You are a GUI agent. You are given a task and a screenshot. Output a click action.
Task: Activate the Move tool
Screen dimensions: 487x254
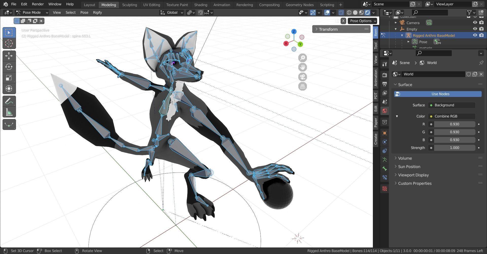pos(9,56)
